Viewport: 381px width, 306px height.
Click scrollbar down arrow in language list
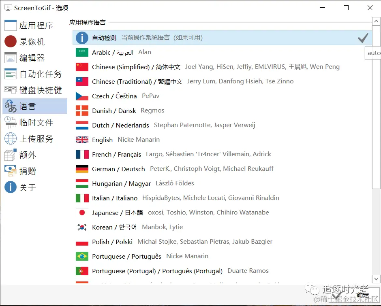pyautogui.click(x=376, y=279)
